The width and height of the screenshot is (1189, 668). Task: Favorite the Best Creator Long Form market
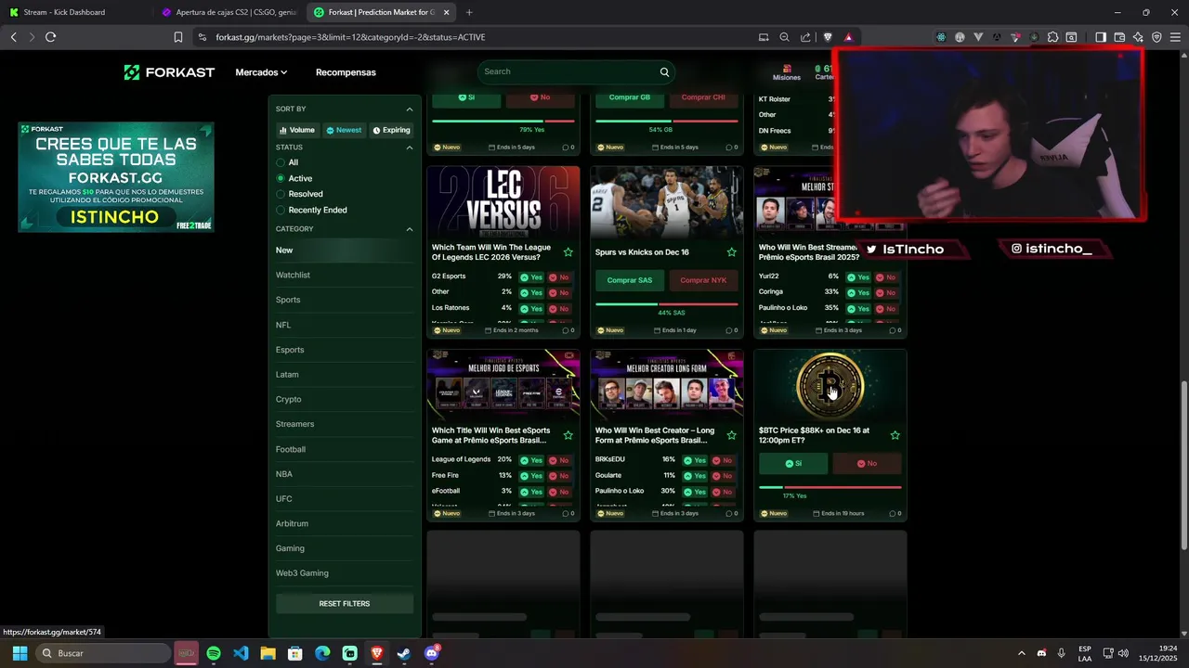[x=732, y=435]
